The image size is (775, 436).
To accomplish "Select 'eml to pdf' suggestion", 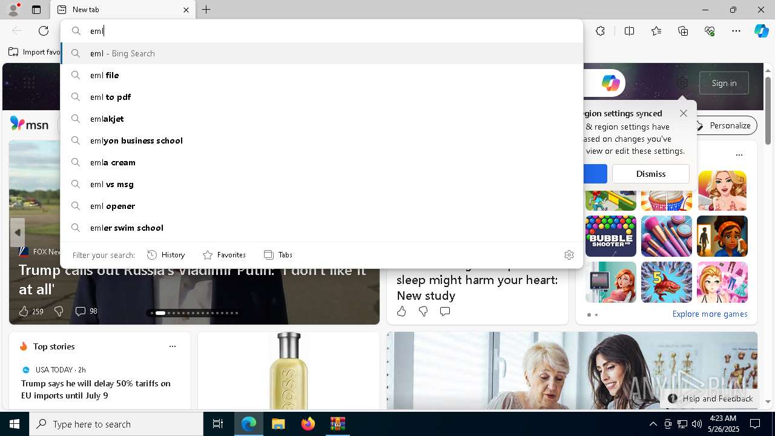I will (322, 97).
